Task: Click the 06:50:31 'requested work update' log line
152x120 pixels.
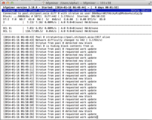Action: coord(50,108)
